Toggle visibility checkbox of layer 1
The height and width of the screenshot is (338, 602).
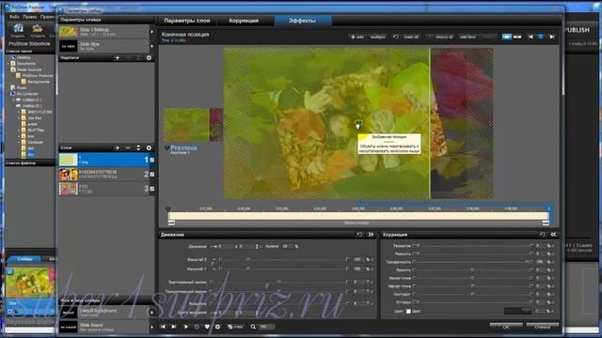pyautogui.click(x=152, y=160)
